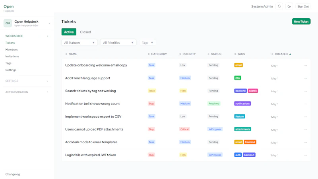Viewport: 318px width, 179px height.
Task: Click drag handle icon beside CREATED column
Action: coord(272,54)
